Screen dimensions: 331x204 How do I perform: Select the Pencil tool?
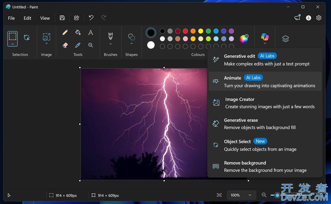tap(65, 32)
